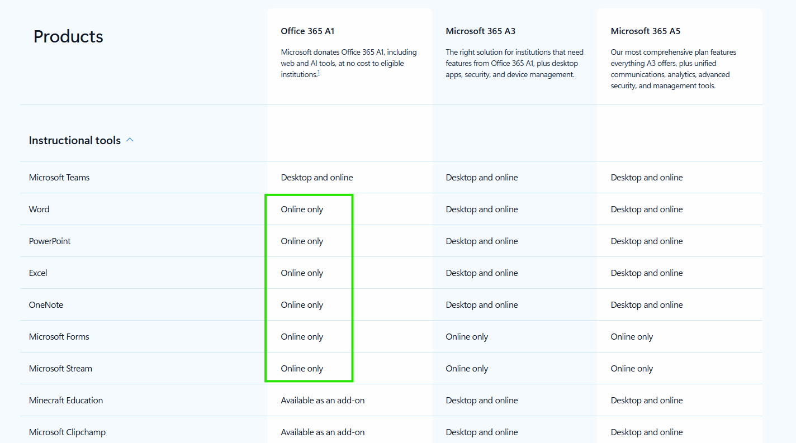Select Excel value under Microsoft 365 A5

(x=647, y=273)
